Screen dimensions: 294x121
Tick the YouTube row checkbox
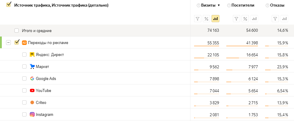pos(24,90)
